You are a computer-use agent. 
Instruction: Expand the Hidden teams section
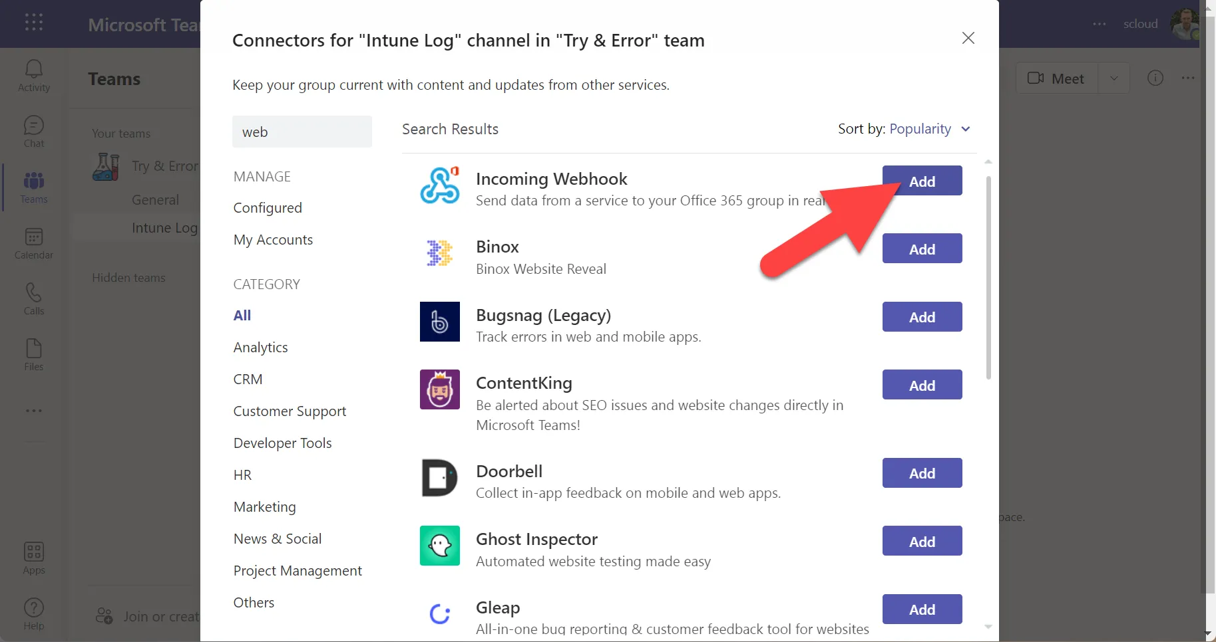click(128, 278)
